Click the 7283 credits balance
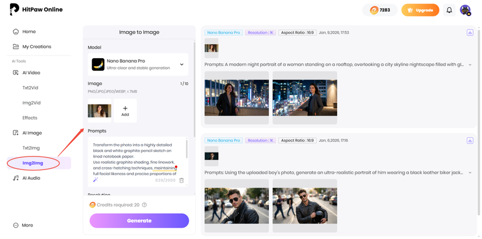 (380, 10)
